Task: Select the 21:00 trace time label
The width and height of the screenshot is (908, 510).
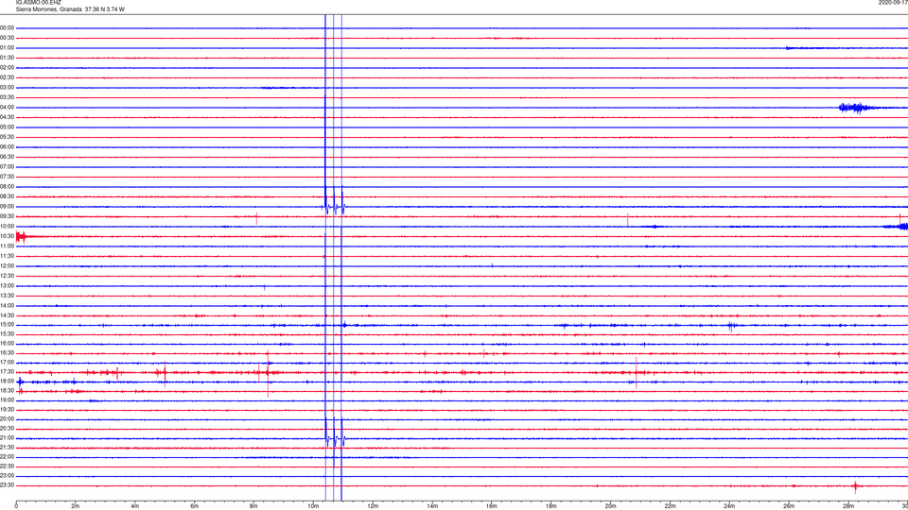Action: pos(7,438)
